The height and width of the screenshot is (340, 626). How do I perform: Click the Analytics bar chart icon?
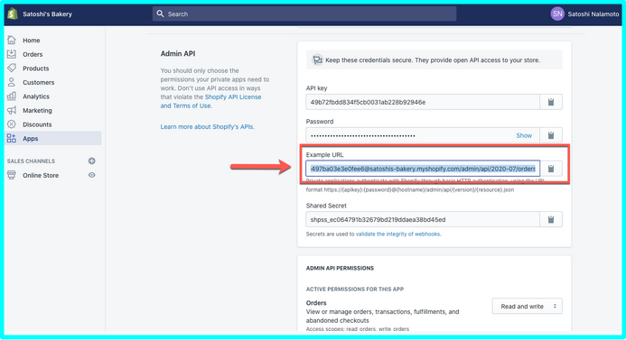point(12,96)
